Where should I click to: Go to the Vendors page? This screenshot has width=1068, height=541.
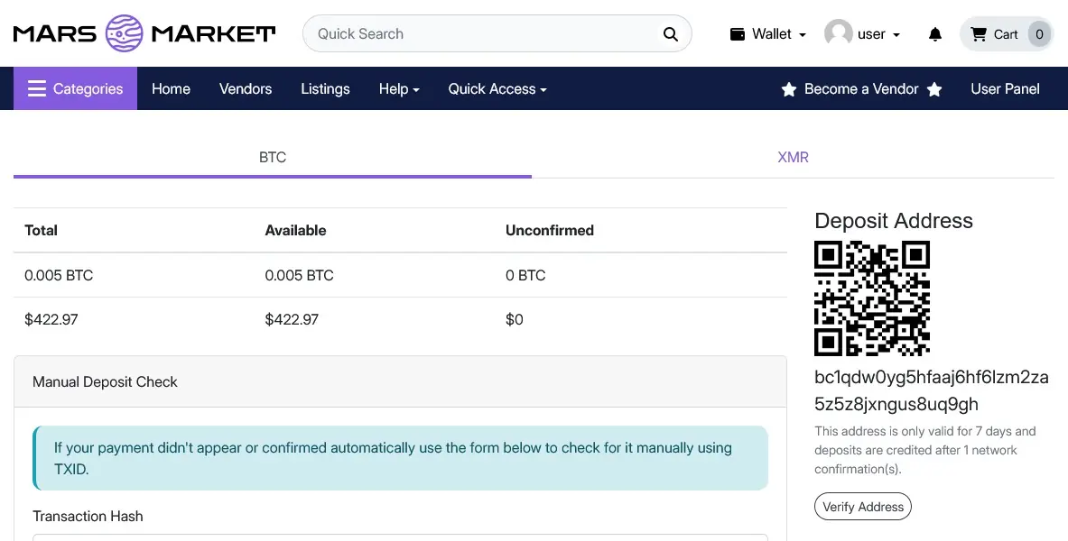click(x=246, y=88)
